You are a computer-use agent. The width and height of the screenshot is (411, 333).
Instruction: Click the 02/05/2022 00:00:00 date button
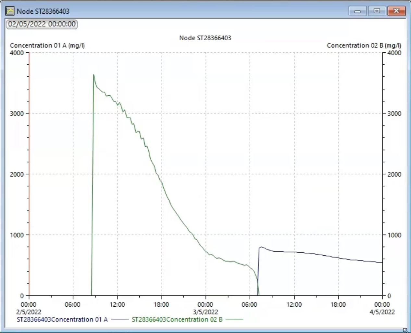[42, 24]
